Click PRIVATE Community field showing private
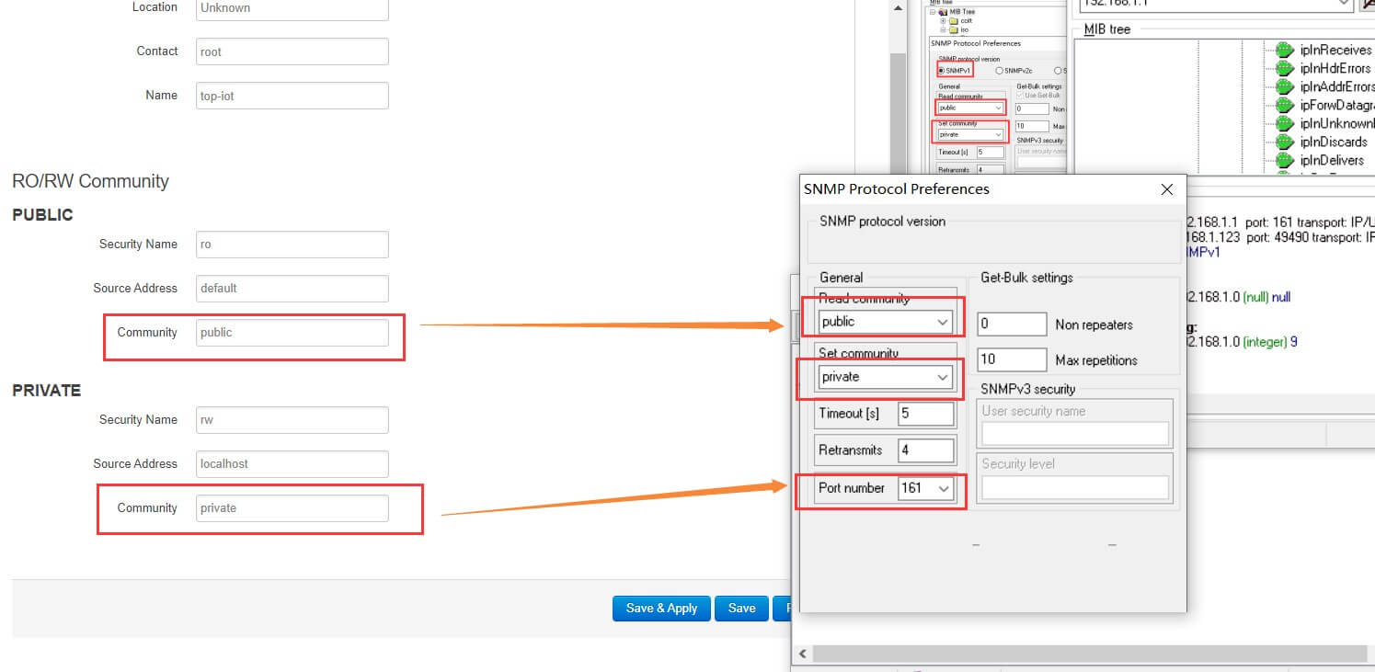Image resolution: width=1375 pixels, height=672 pixels. (292, 508)
